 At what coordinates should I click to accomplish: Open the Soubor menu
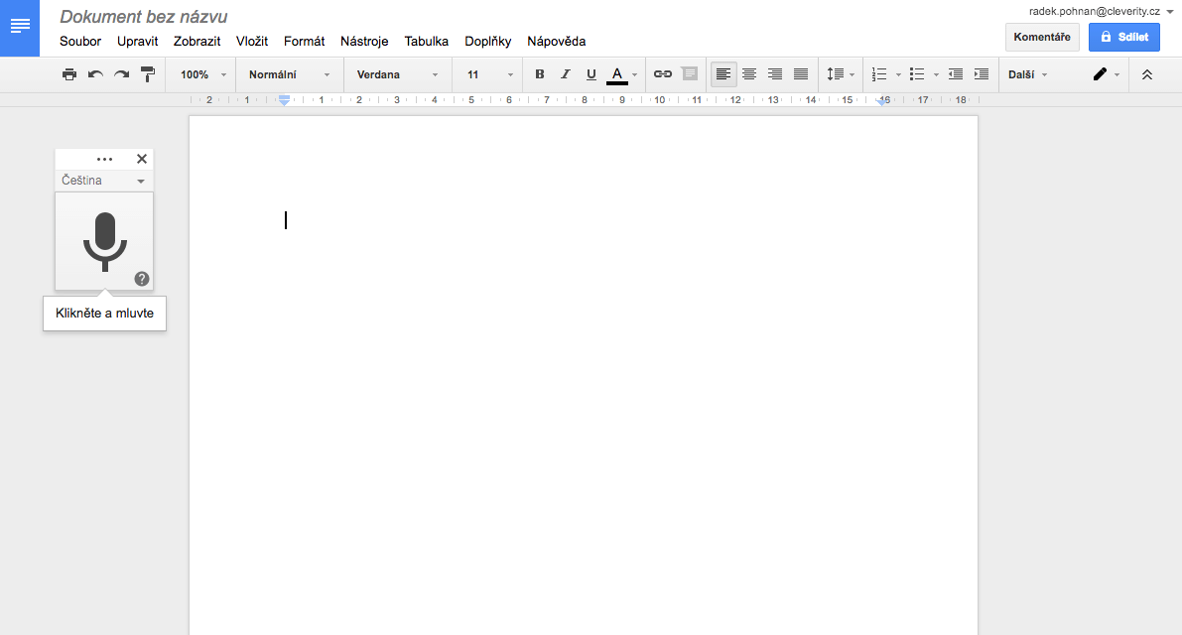click(80, 42)
